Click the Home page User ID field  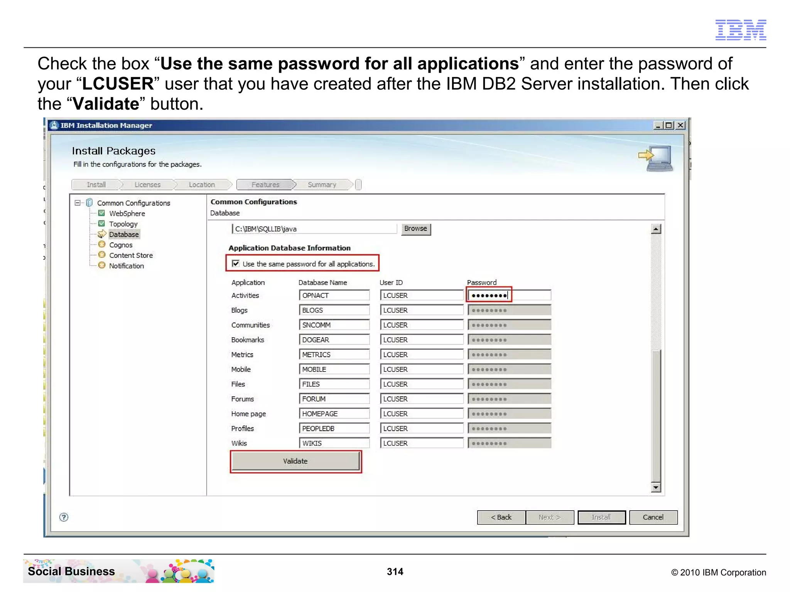tap(422, 414)
